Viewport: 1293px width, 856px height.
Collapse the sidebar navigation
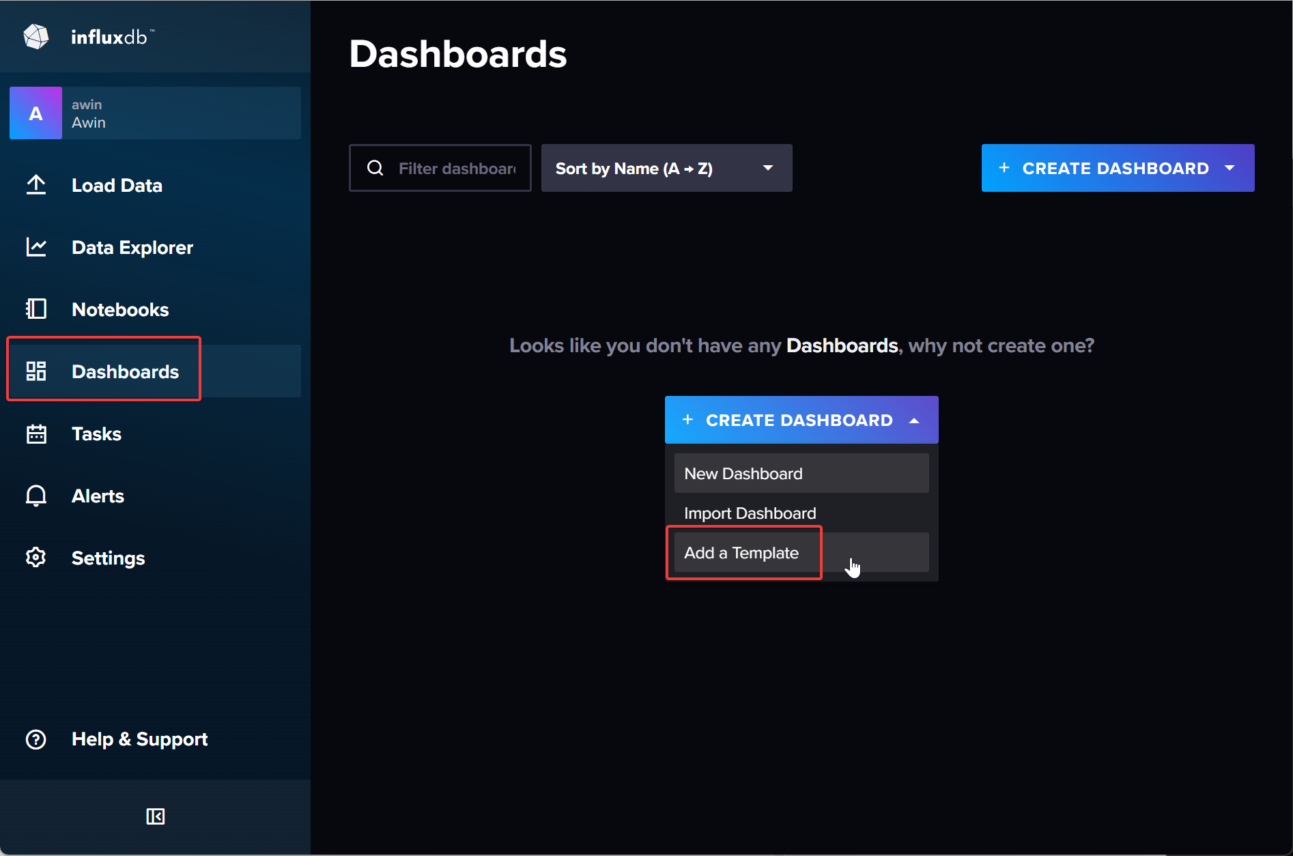click(155, 816)
